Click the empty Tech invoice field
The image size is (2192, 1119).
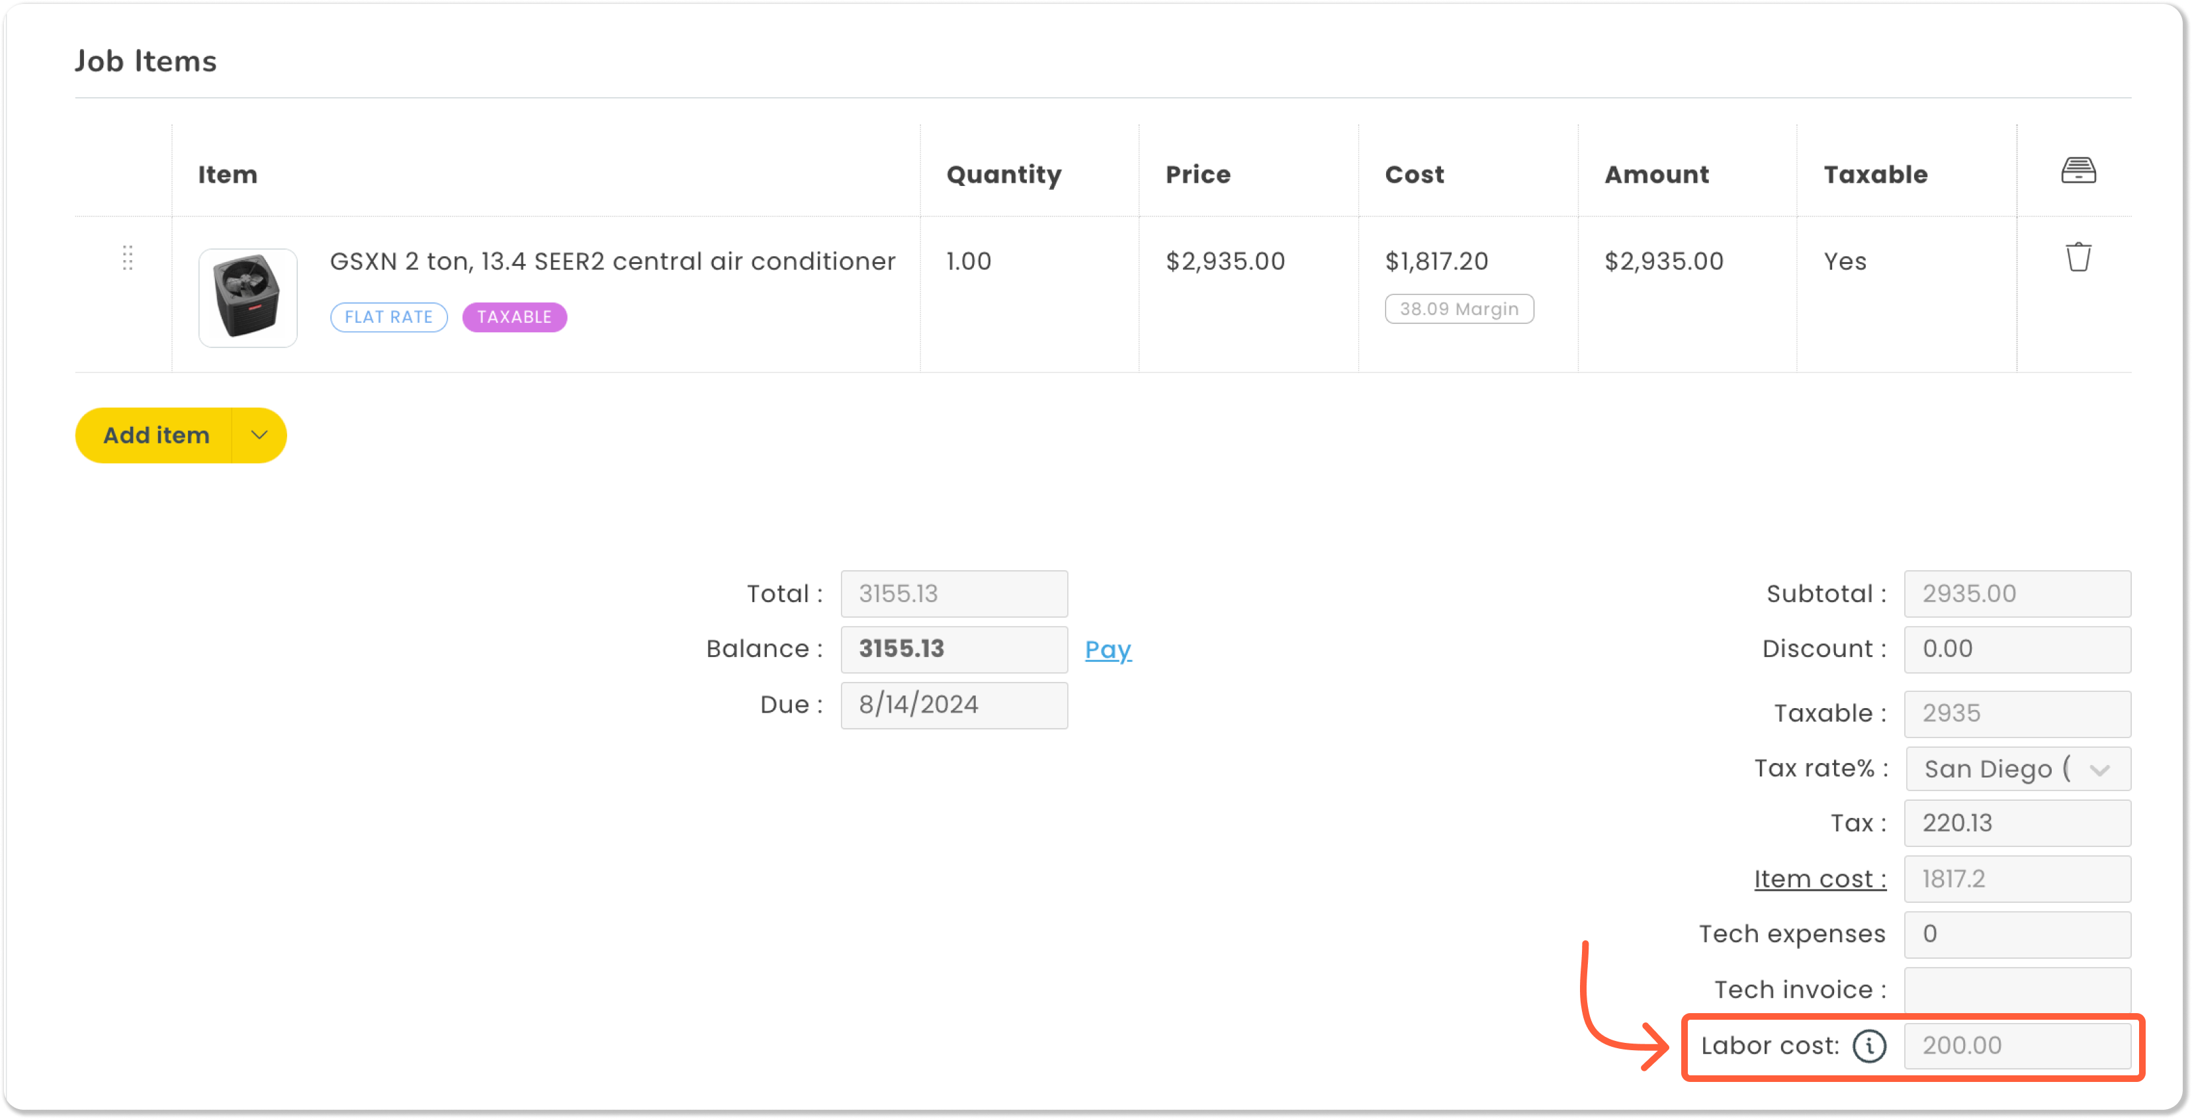2017,990
